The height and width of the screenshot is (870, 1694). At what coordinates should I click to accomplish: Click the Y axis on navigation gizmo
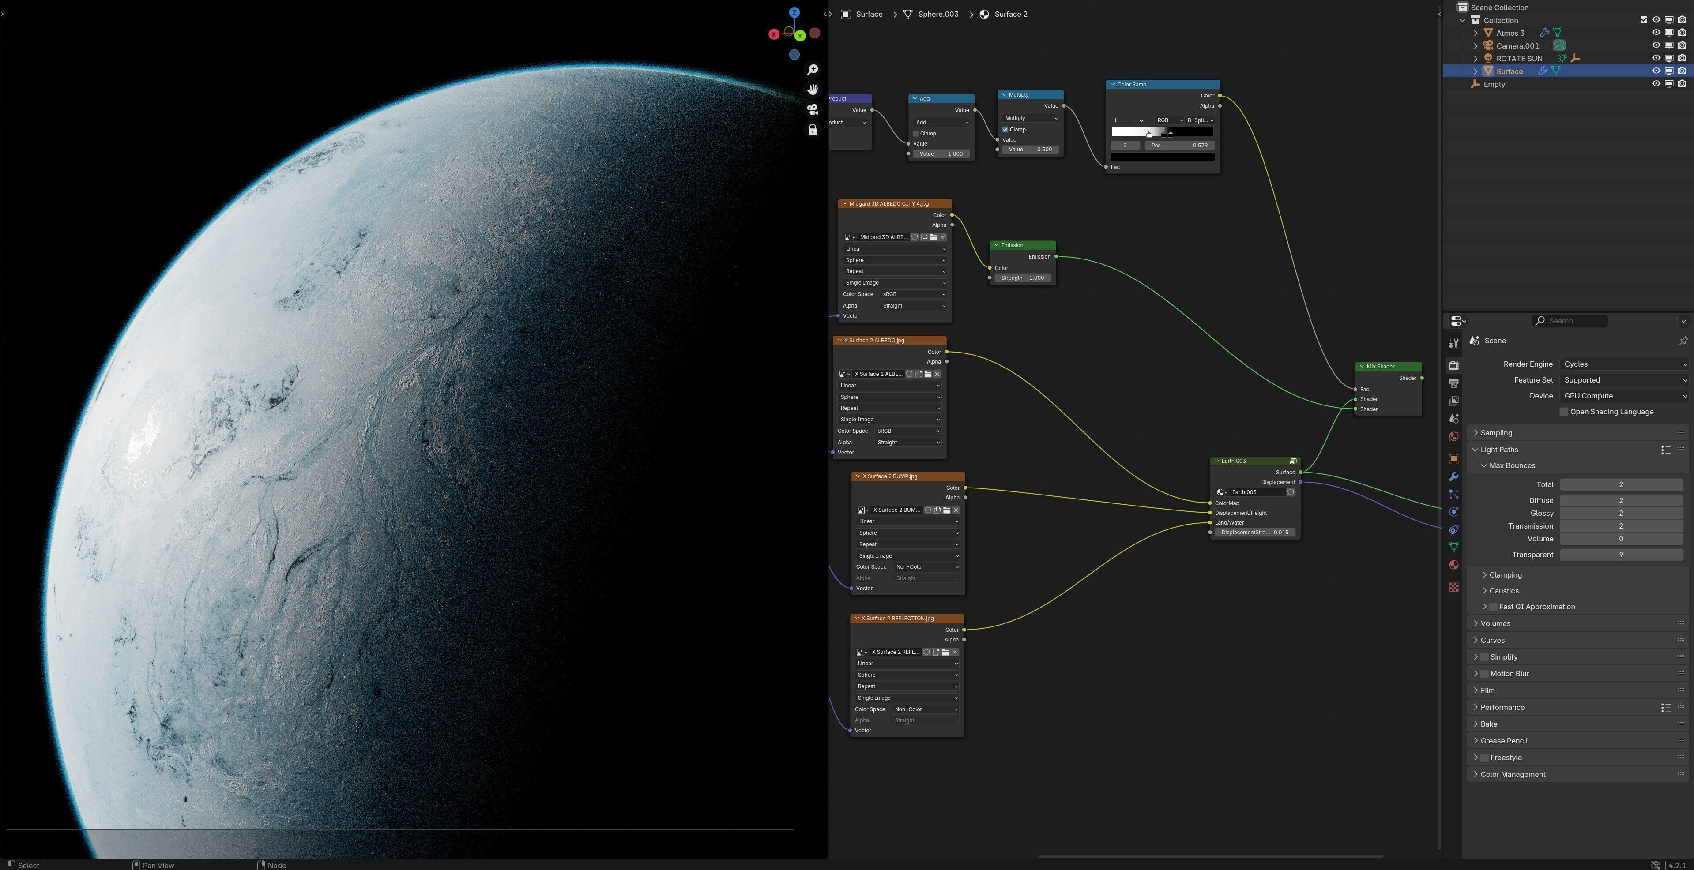pyautogui.click(x=800, y=35)
